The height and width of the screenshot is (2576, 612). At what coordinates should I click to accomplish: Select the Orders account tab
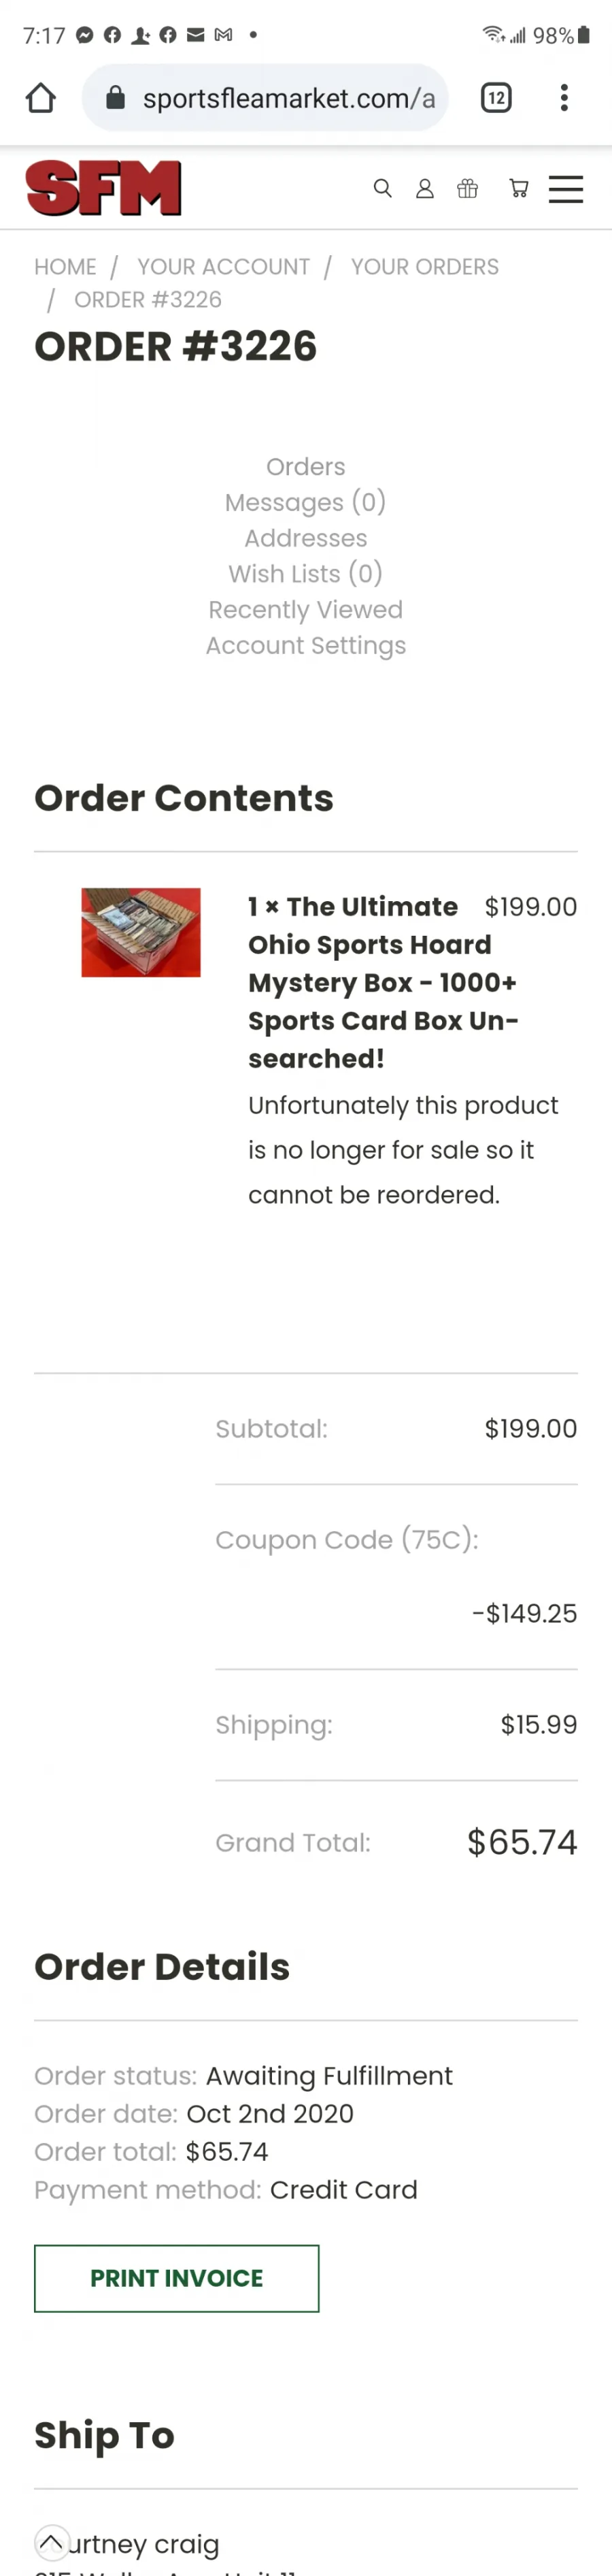pyautogui.click(x=305, y=467)
